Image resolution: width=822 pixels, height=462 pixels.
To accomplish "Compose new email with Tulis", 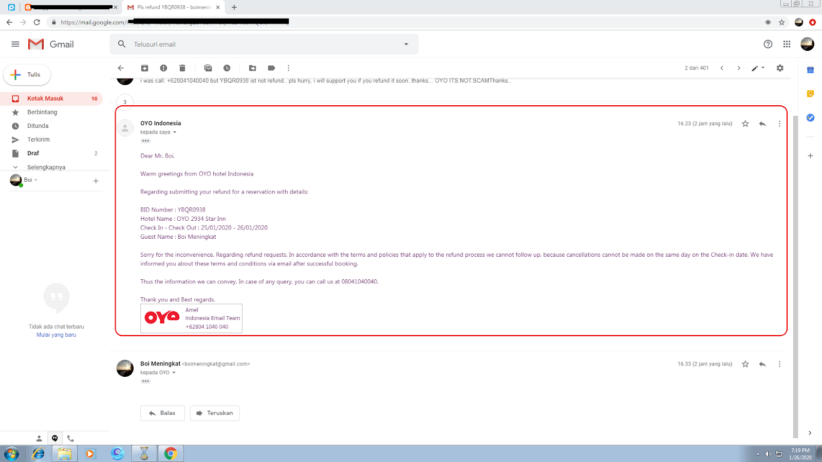I will coord(27,74).
